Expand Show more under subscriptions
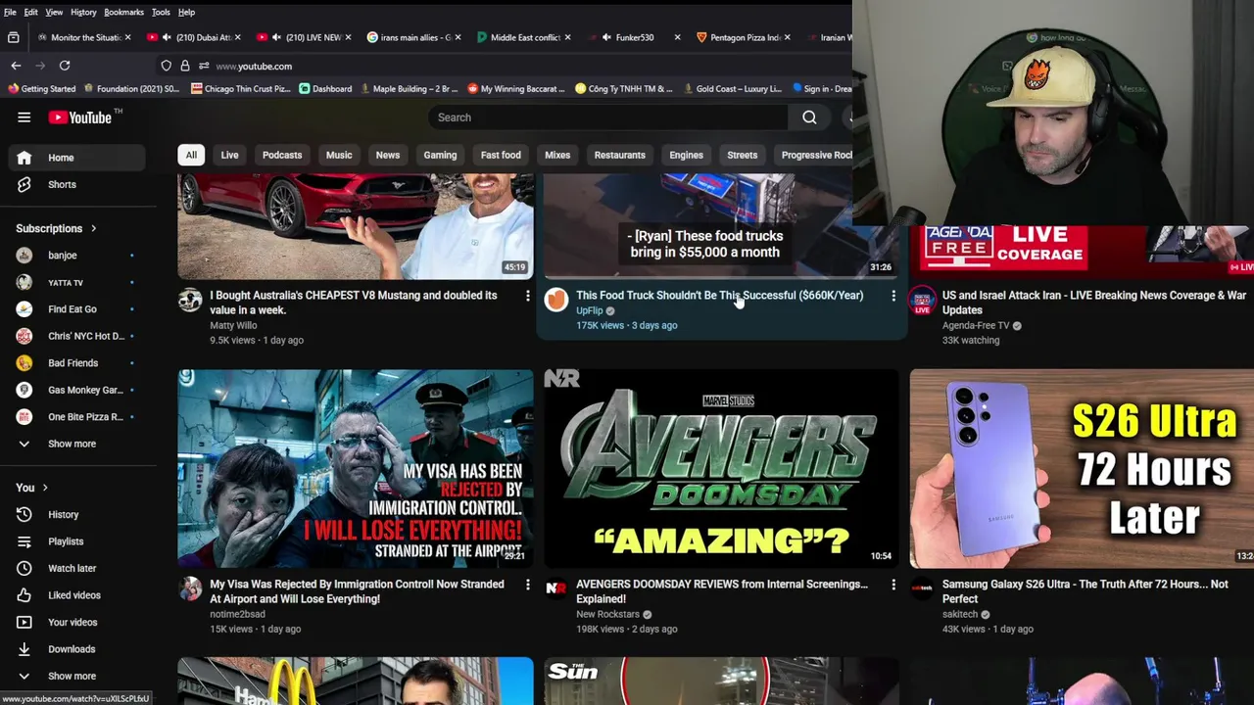 pos(72,444)
